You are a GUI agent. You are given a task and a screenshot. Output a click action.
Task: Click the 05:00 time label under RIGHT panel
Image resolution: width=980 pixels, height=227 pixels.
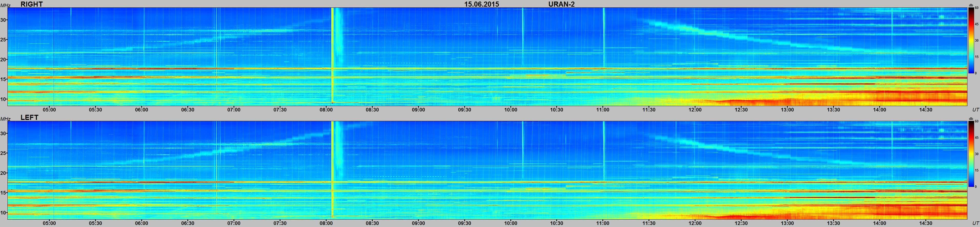[49, 110]
